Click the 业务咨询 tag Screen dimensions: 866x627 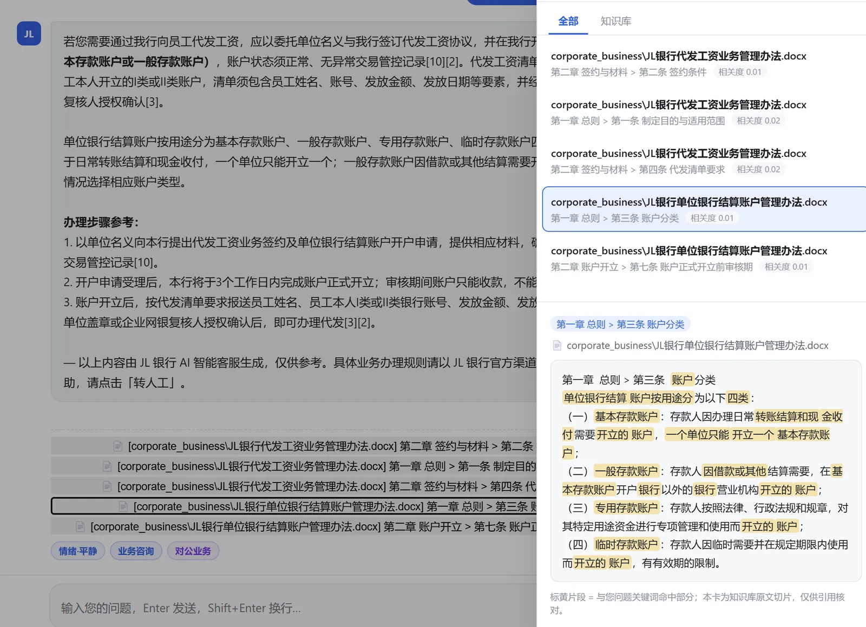pyautogui.click(x=136, y=551)
